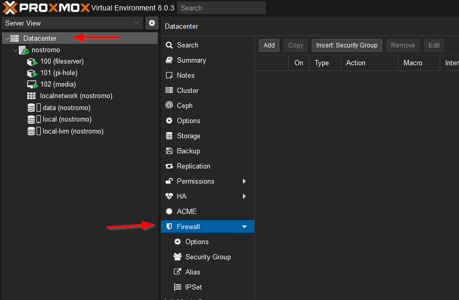The width and height of the screenshot is (459, 300).
Task: Click the external link icon beside Alias
Action: pyautogui.click(x=178, y=272)
